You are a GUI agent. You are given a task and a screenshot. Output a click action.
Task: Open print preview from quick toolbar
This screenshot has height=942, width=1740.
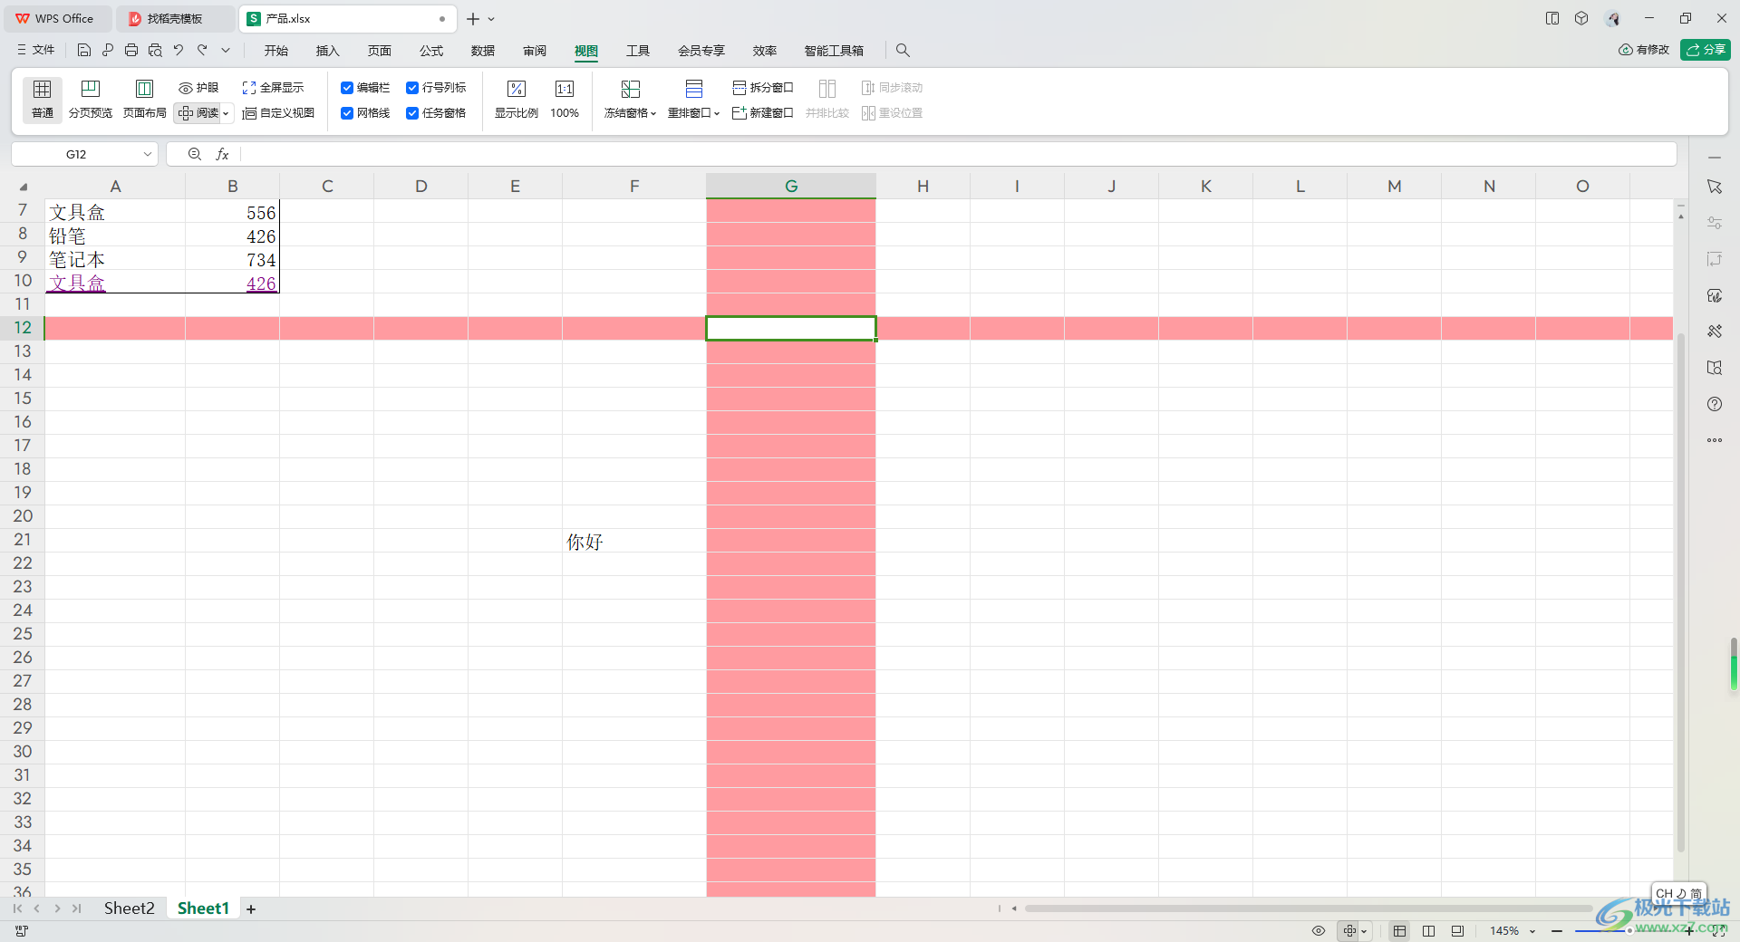(155, 51)
